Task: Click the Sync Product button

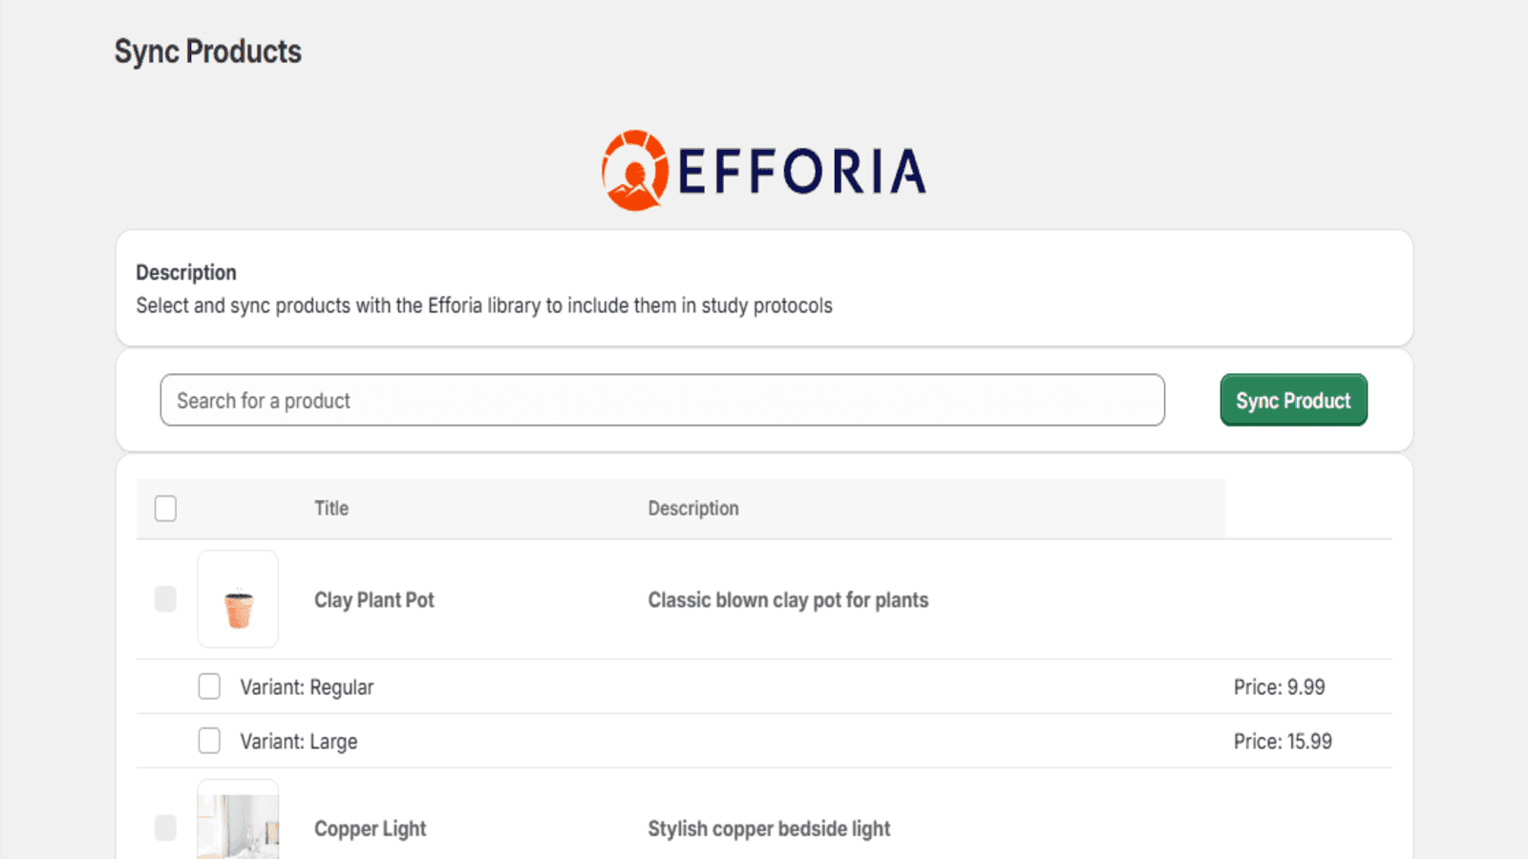Action: pyautogui.click(x=1293, y=400)
